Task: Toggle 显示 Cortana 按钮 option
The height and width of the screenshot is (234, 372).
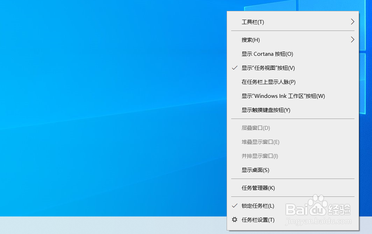Action: click(x=267, y=54)
